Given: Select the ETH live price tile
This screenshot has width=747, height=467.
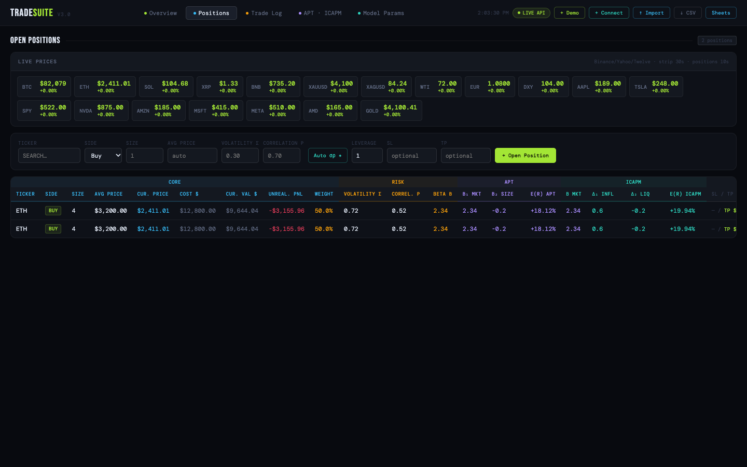Looking at the screenshot, I should click(x=105, y=87).
